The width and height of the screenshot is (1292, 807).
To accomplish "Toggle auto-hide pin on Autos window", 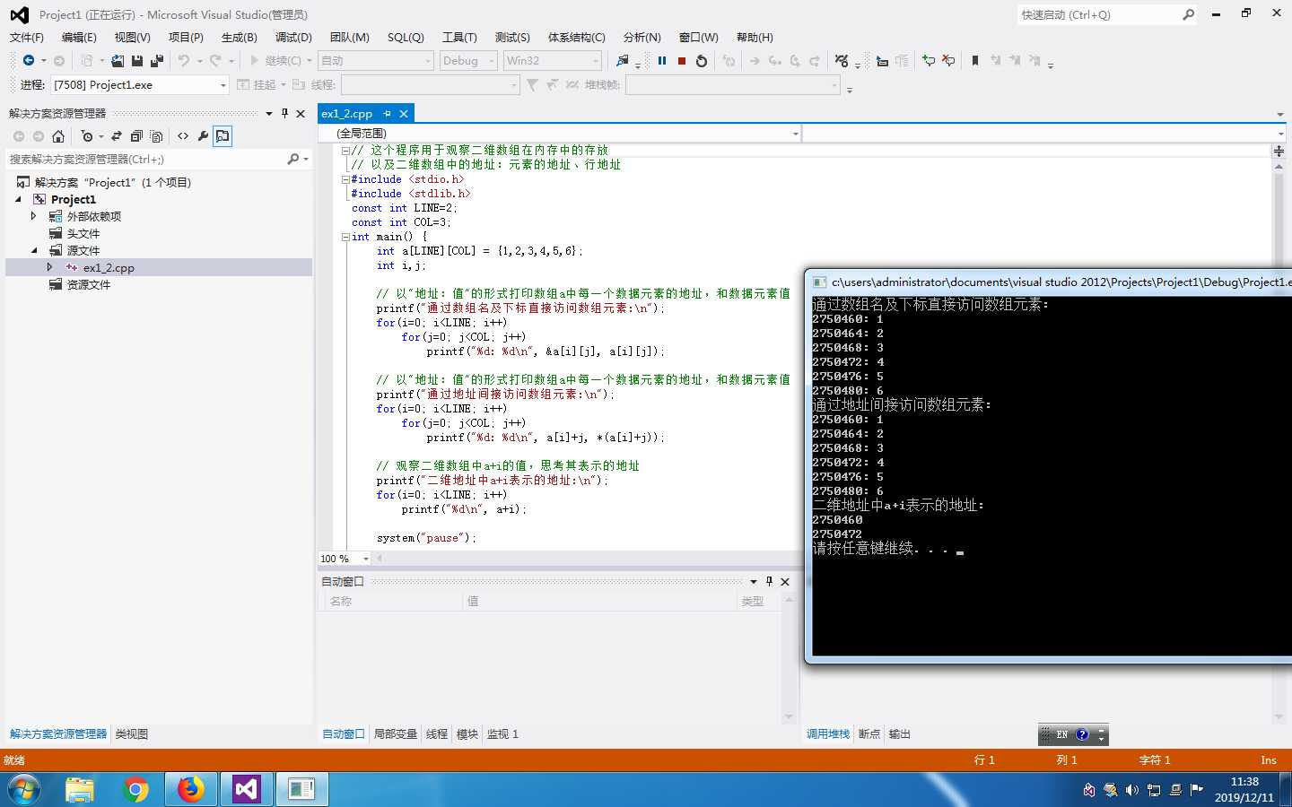I will [x=769, y=581].
